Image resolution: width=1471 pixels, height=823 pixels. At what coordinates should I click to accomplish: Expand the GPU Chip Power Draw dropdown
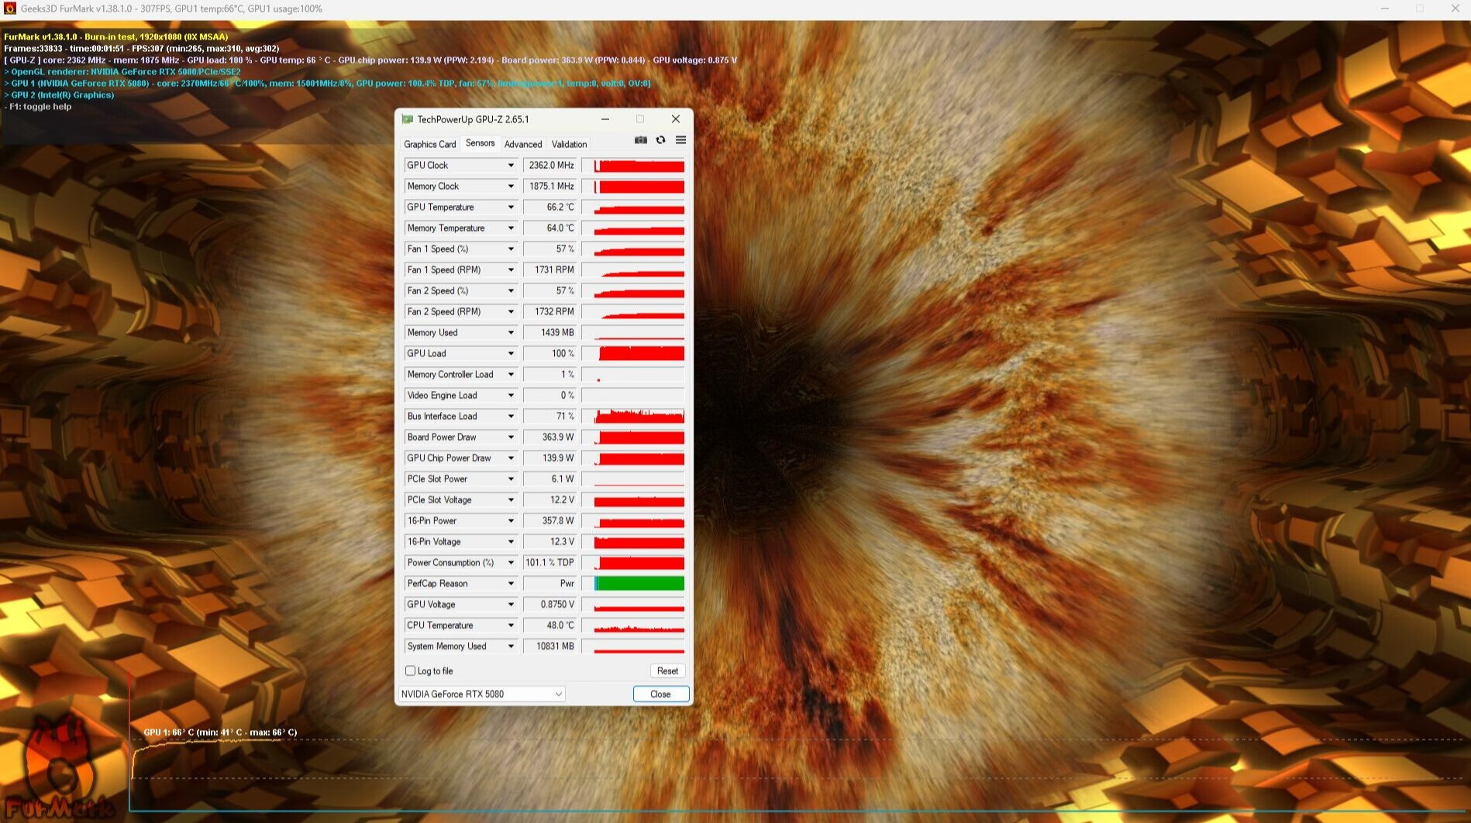tap(511, 458)
